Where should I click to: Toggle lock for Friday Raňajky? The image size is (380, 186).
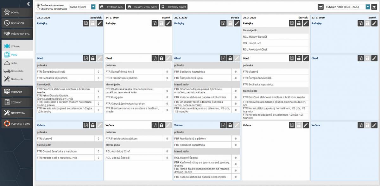coord(368,23)
